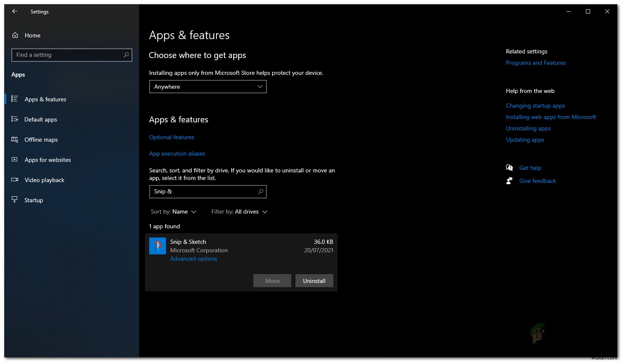This screenshot has width=622, height=362.
Task: Open the Optional features link
Action: click(171, 137)
